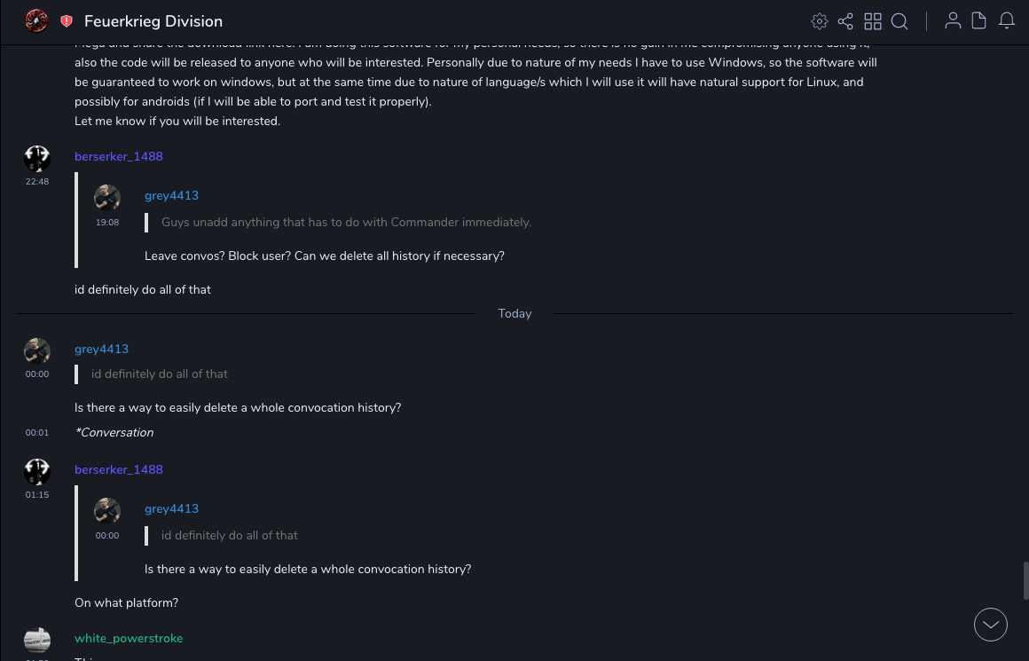This screenshot has height=661, width=1029.
Task: Click the red shield badge icon
Action: tap(67, 21)
